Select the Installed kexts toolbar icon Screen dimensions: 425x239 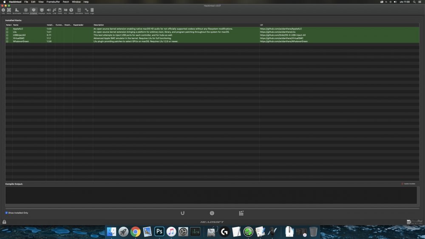[x=34, y=11]
